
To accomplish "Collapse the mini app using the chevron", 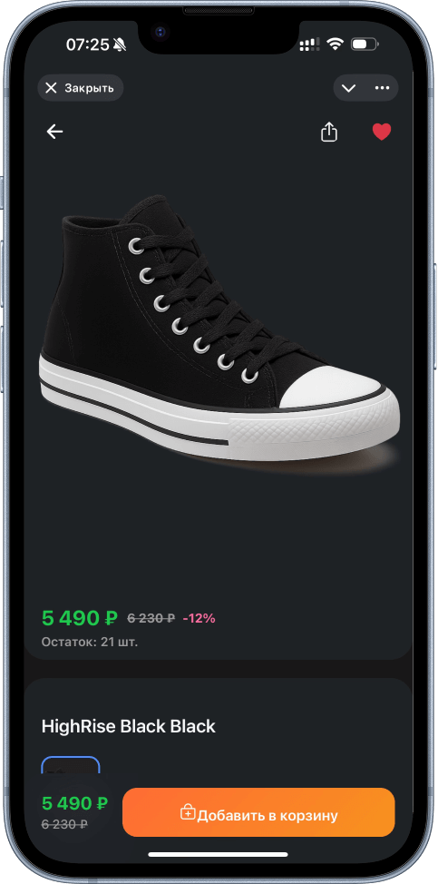I will (349, 88).
